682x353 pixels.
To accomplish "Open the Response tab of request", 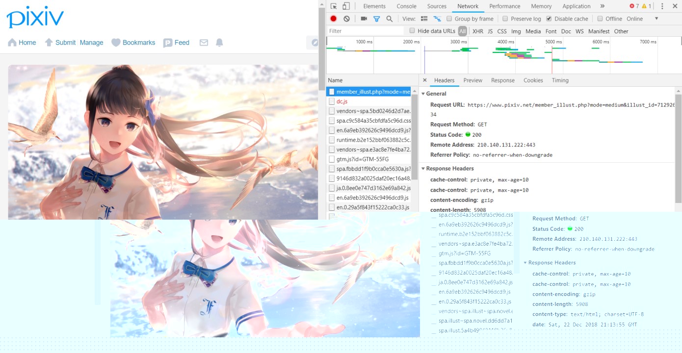I will click(503, 80).
